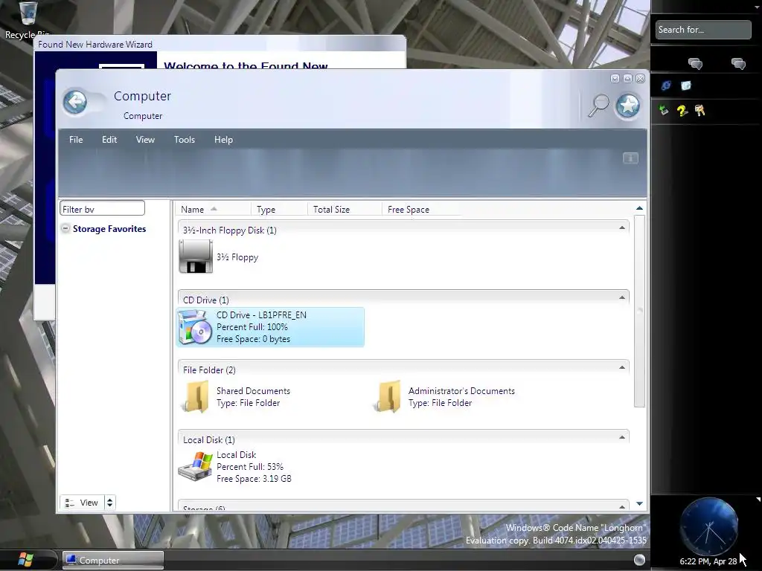Sort by the Name column header
This screenshot has height=571, width=762.
tap(212, 209)
